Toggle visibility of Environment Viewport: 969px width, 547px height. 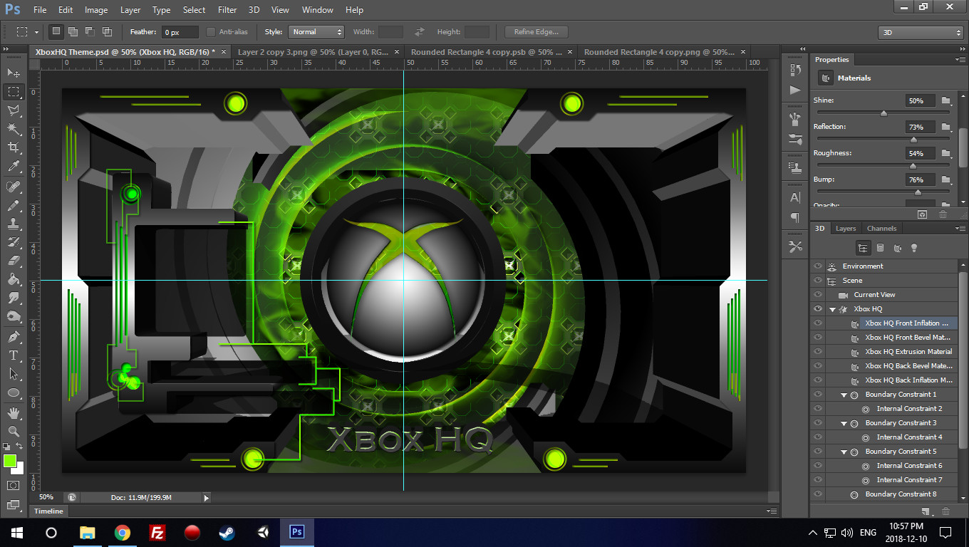817,266
